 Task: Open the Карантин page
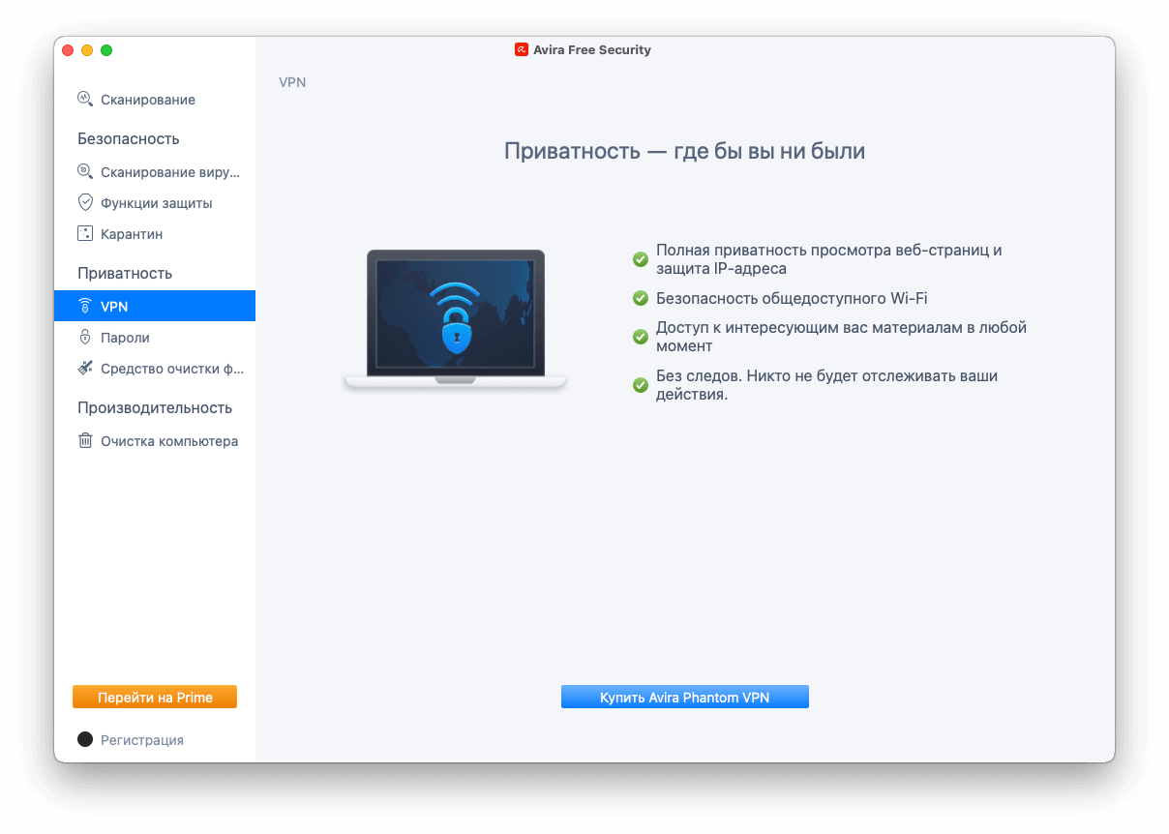pyautogui.click(x=155, y=234)
